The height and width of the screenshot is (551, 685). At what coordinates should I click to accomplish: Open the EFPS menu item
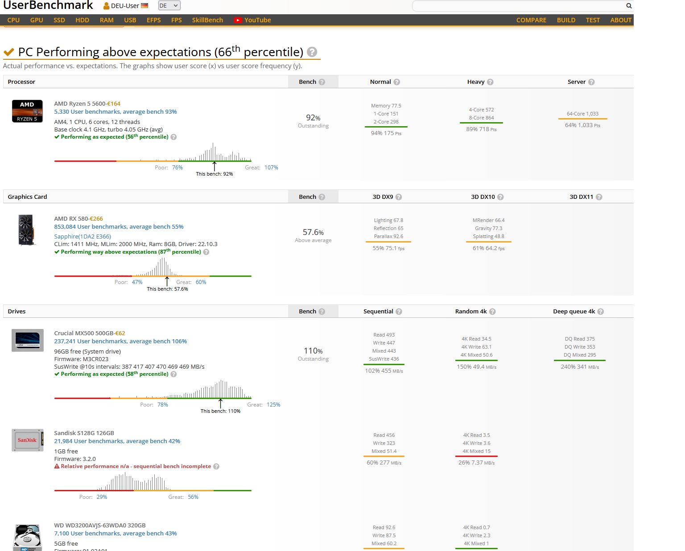click(x=153, y=20)
